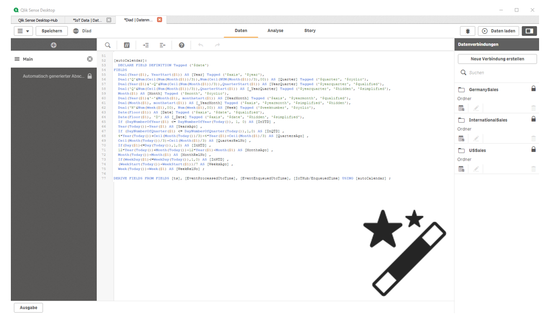
Task: Click the undo arrow icon
Action: tap(201, 45)
